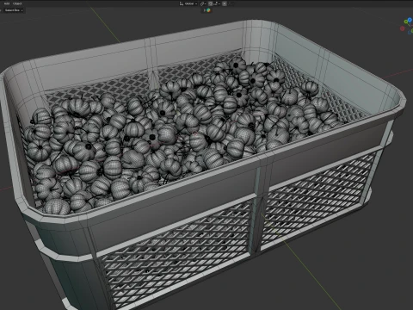The image size is (413, 310).
Task: Open the proportional editing falloff dropdown
Action: click(231, 3)
